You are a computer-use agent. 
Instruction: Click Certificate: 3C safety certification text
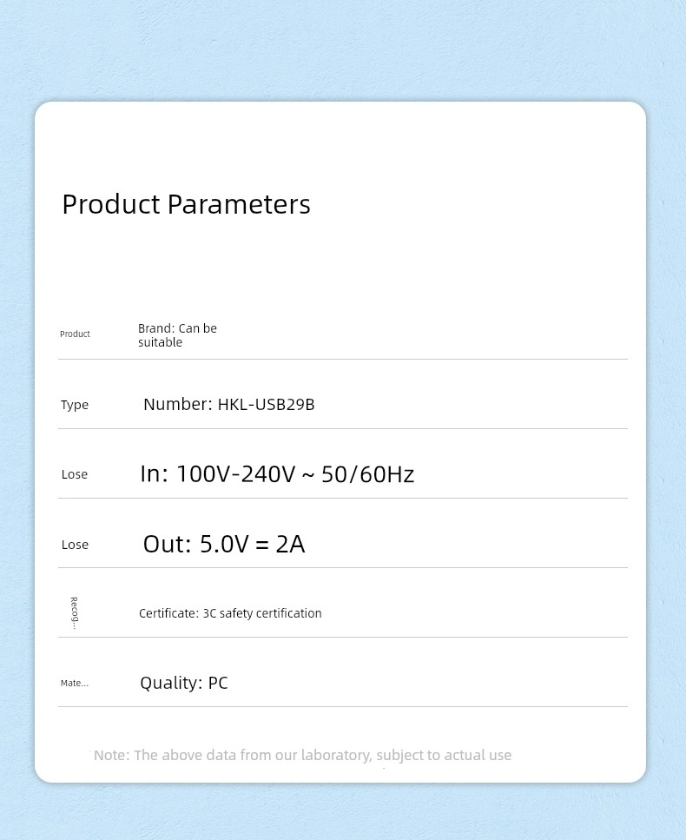(230, 613)
